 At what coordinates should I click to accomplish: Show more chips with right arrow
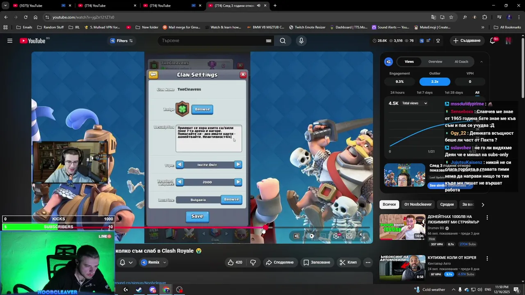click(x=483, y=204)
